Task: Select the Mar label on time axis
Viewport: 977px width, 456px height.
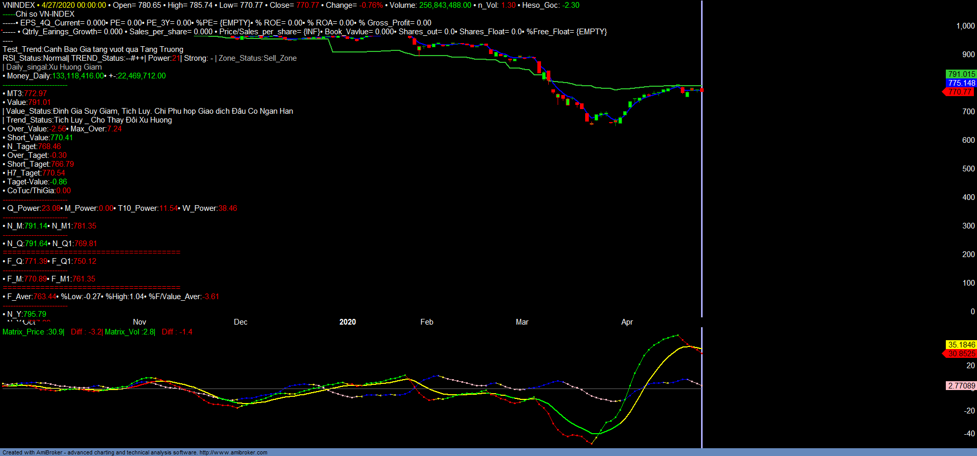Action: (522, 322)
